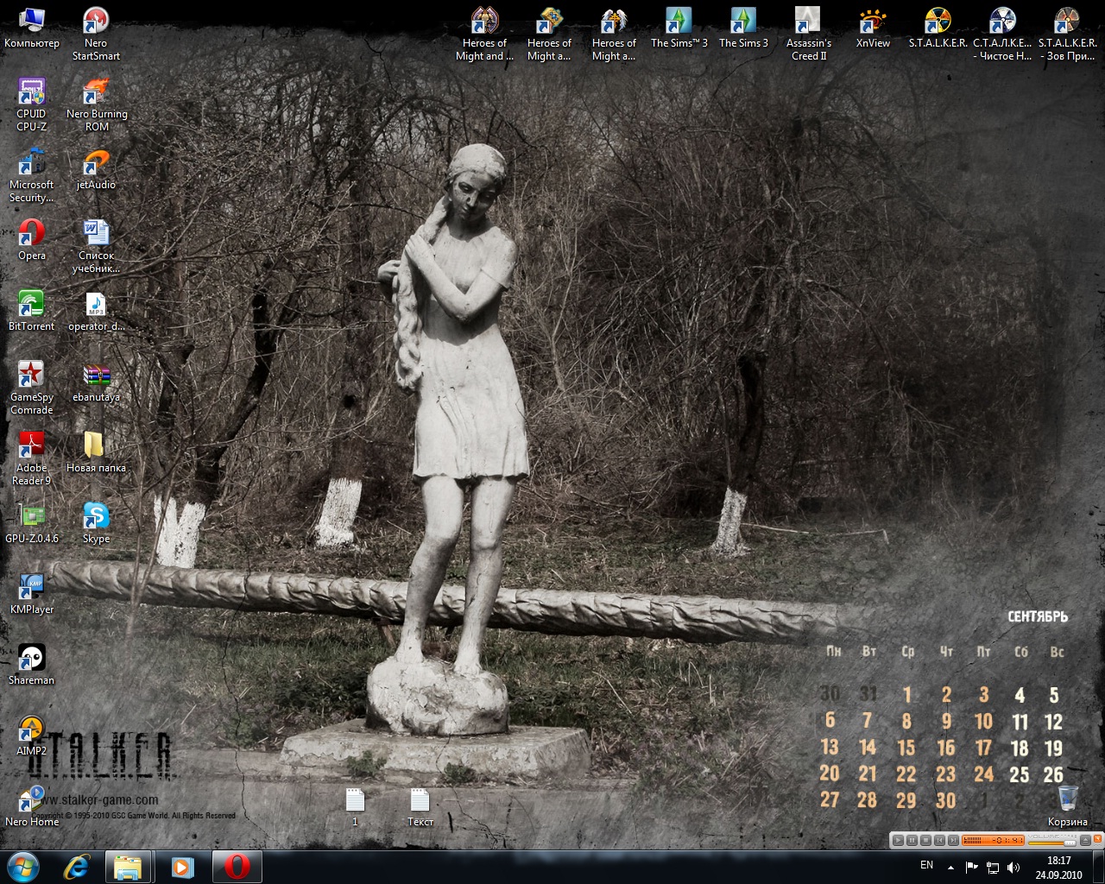Image resolution: width=1105 pixels, height=884 pixels.
Task: Launch The Sims 3 shortcut without trademark
Action: tap(743, 28)
